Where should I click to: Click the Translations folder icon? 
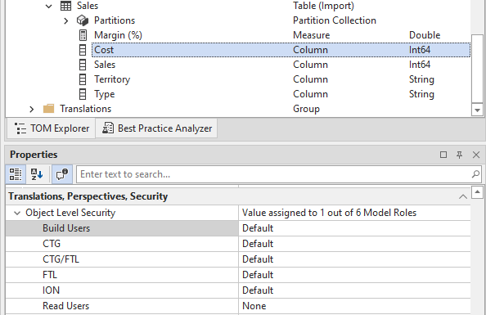click(48, 109)
